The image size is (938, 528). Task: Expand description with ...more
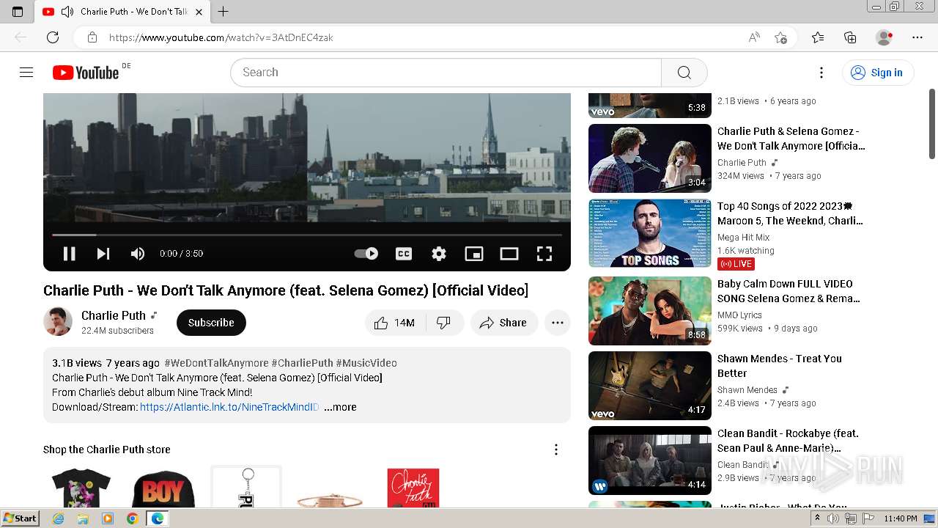[340, 407]
